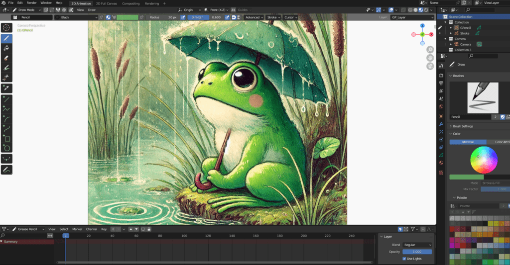Select the Eyedropper tool
The width and height of the screenshot is (510, 265).
click(x=7, y=88)
